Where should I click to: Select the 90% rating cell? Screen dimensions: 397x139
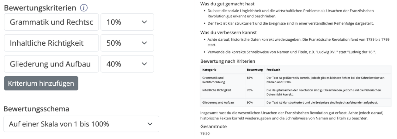(250, 102)
